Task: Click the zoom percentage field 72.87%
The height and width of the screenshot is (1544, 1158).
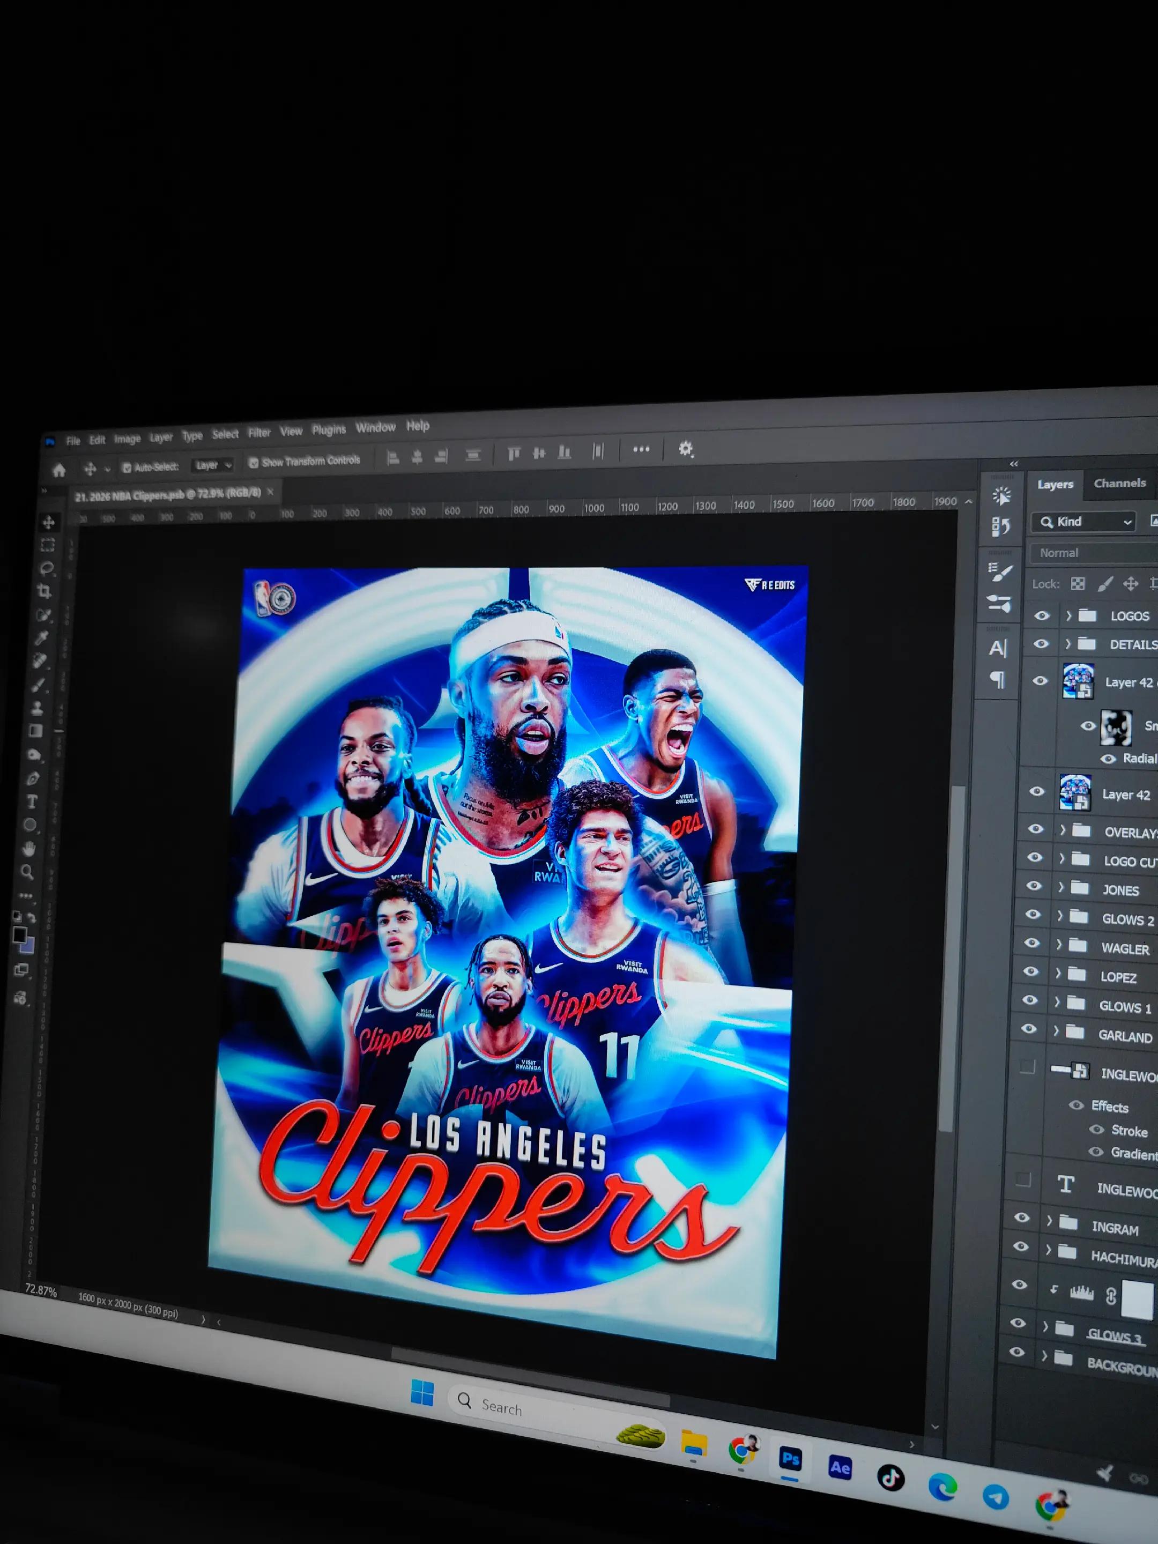Action: tap(41, 1290)
